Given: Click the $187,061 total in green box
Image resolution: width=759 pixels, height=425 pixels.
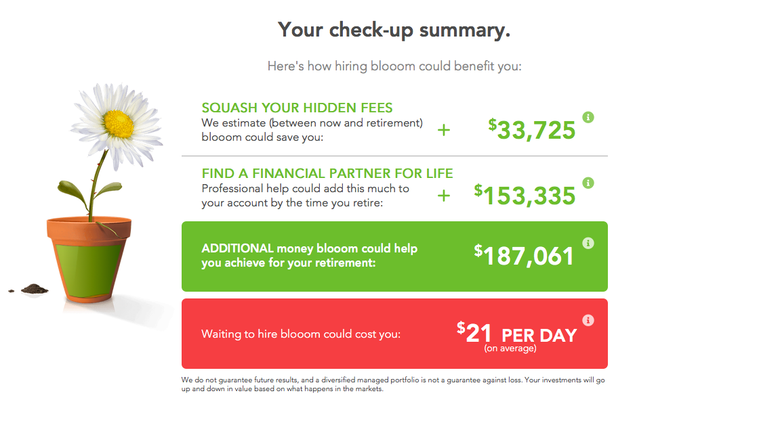Looking at the screenshot, I should 524,255.
